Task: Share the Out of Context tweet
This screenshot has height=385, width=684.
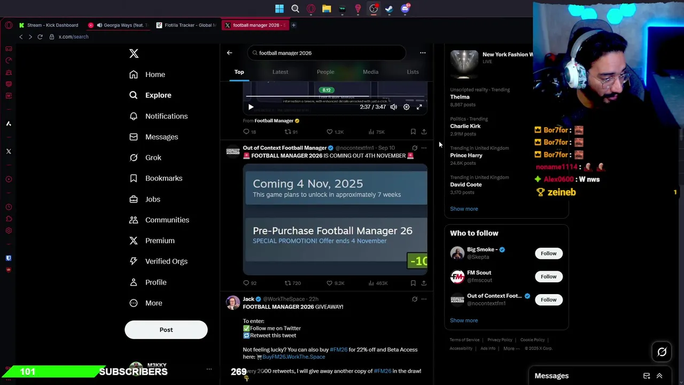Action: (424, 283)
